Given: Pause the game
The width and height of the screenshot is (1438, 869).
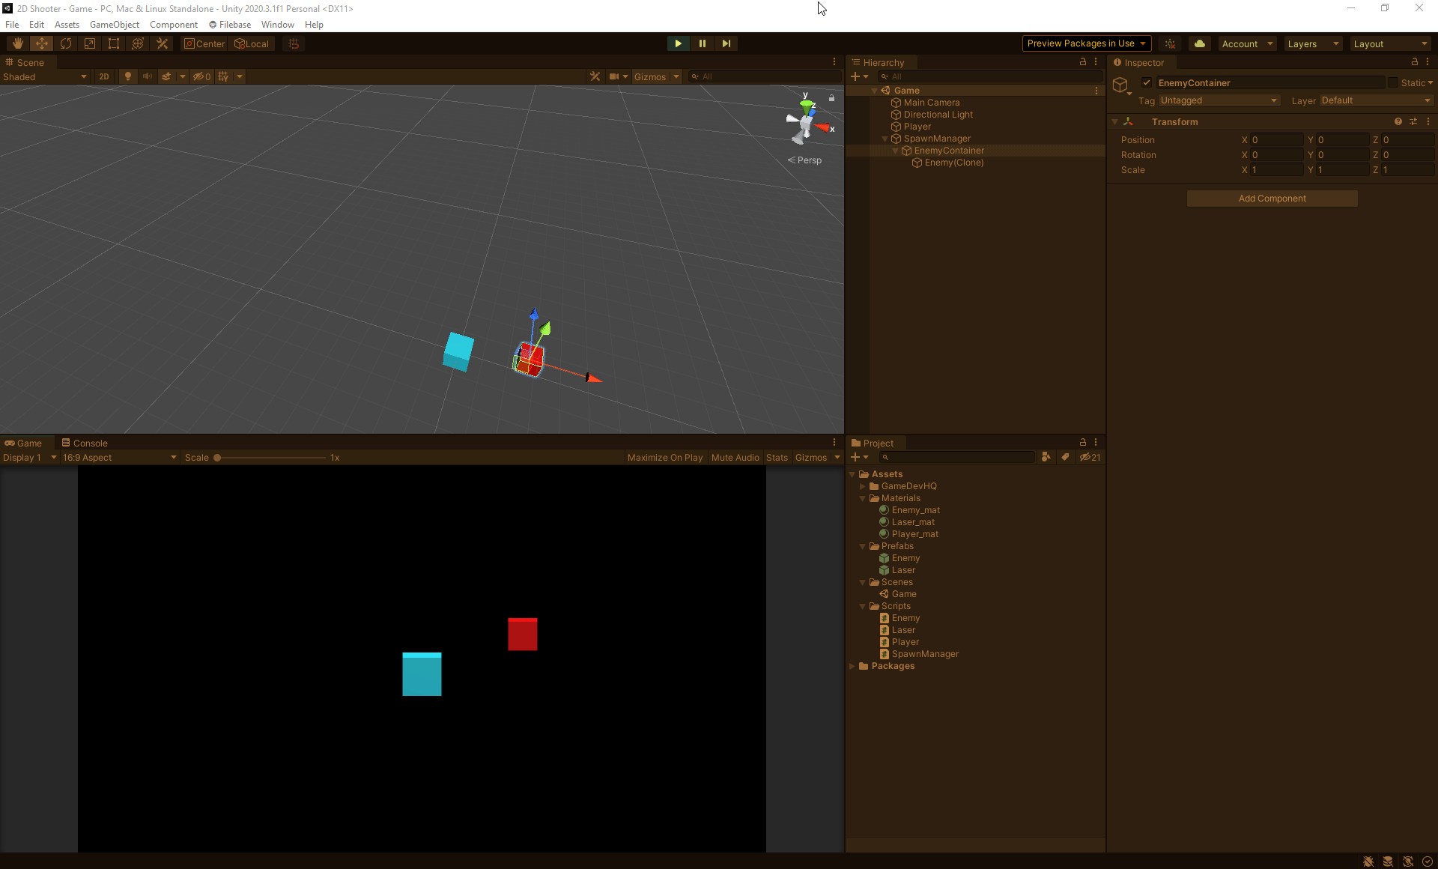Looking at the screenshot, I should (x=702, y=43).
